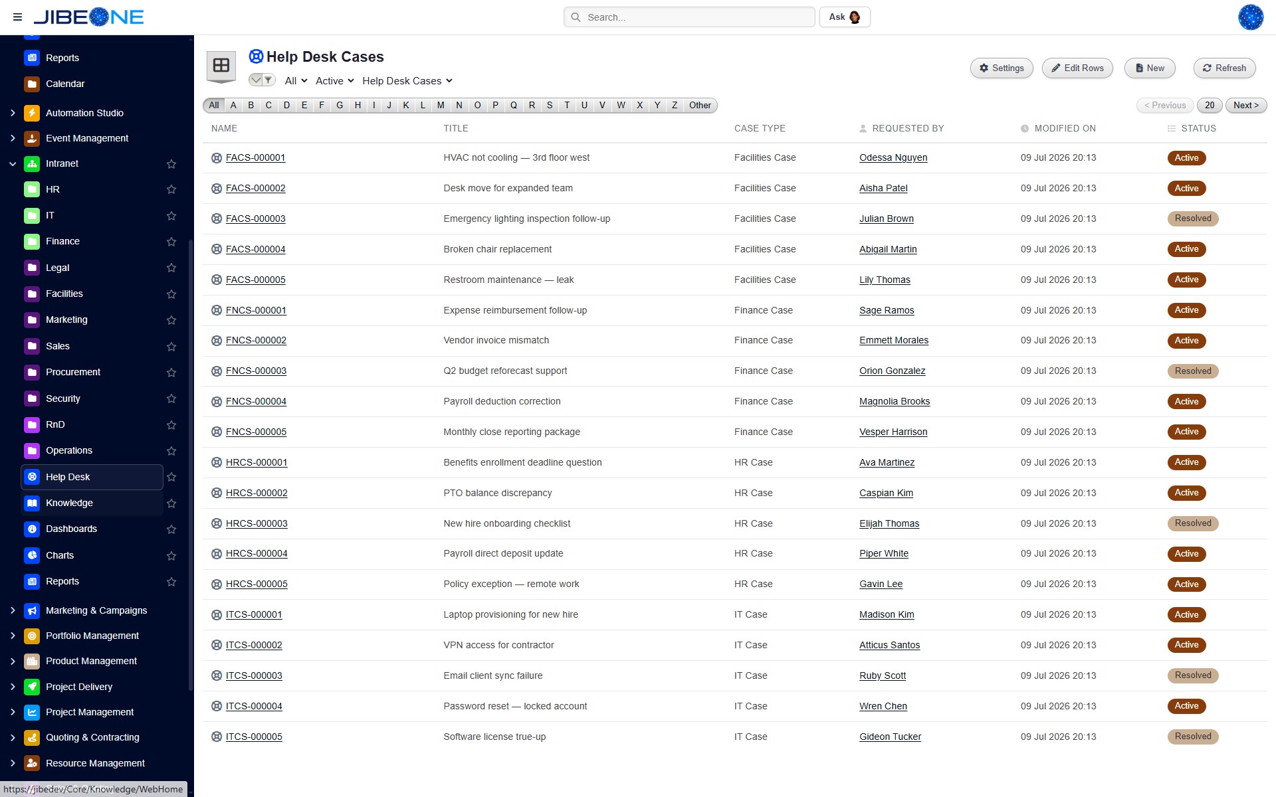The height and width of the screenshot is (797, 1276).
Task: Expand the Event Management section
Action: point(13,138)
